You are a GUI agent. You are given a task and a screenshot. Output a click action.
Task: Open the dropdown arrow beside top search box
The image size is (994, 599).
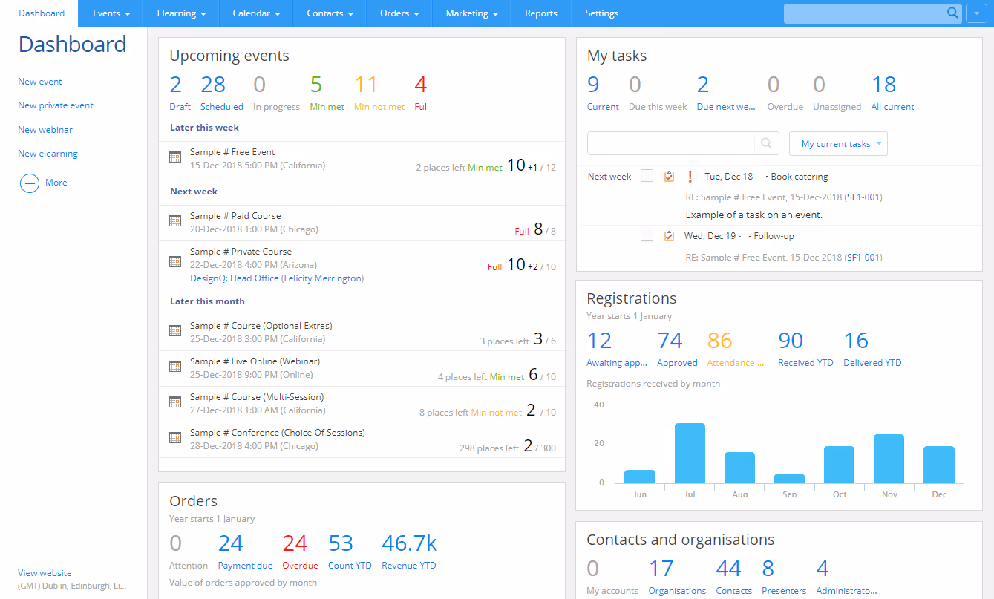[976, 13]
